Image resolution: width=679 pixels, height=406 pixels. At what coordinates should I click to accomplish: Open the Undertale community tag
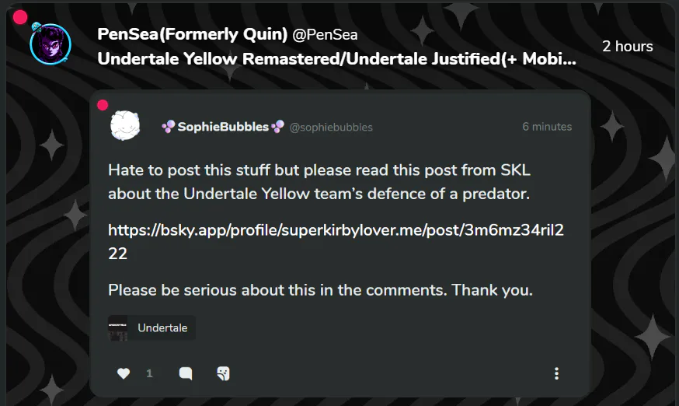pos(162,327)
